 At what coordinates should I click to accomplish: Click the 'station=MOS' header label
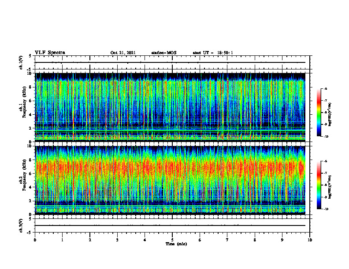(164, 53)
